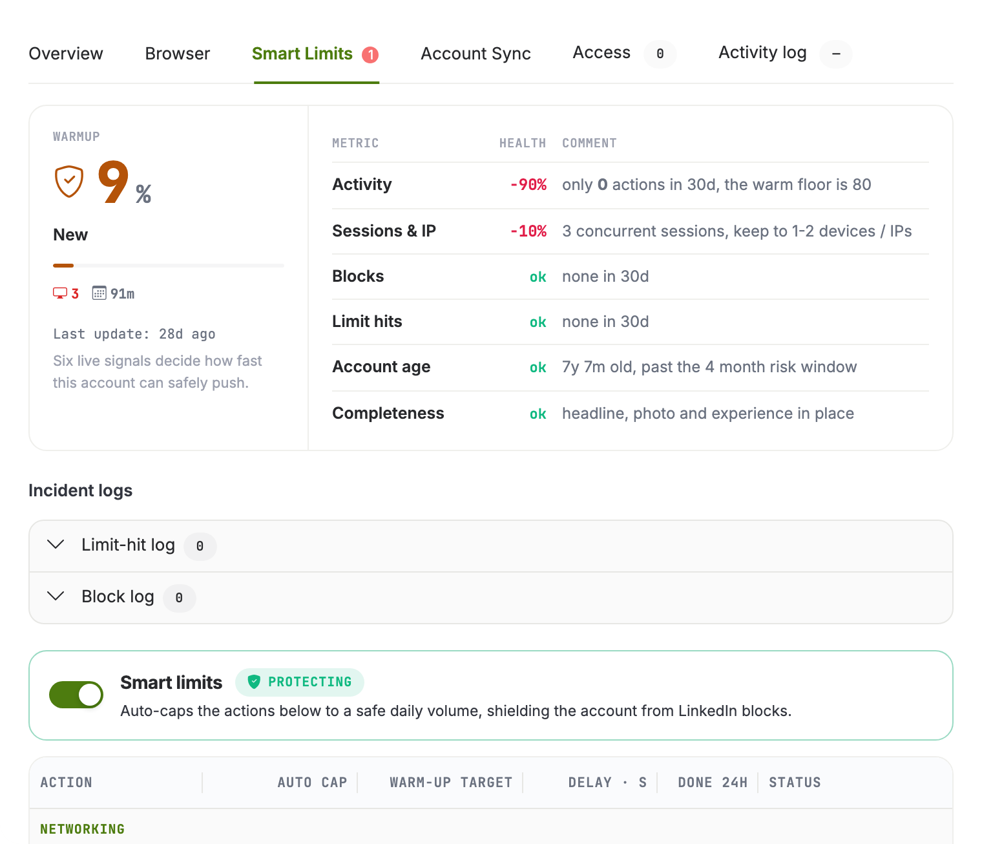
Task: Click the DELAY · S column header
Action: click(x=607, y=783)
